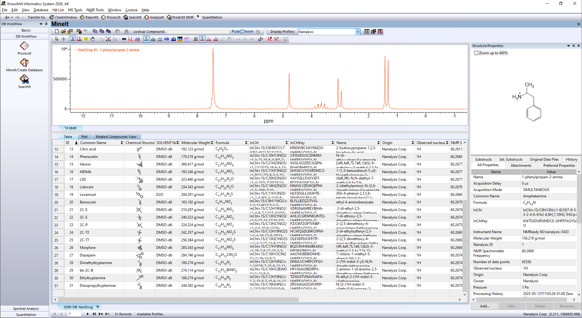
Task: Open SearchIt from the DB Workflow sidebar
Action: [24, 82]
